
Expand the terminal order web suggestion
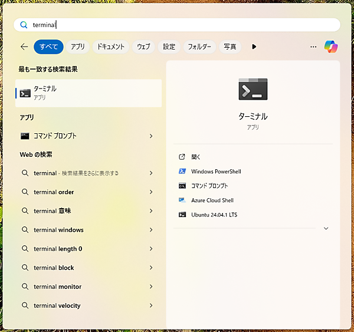pos(151,192)
